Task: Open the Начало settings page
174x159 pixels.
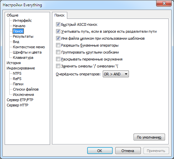Action: tap(19, 26)
